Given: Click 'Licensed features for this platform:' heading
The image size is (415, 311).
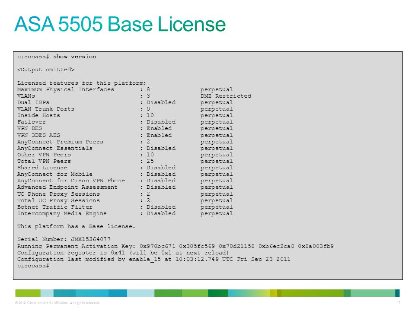Looking at the screenshot, I should pyautogui.click(x=82, y=83).
